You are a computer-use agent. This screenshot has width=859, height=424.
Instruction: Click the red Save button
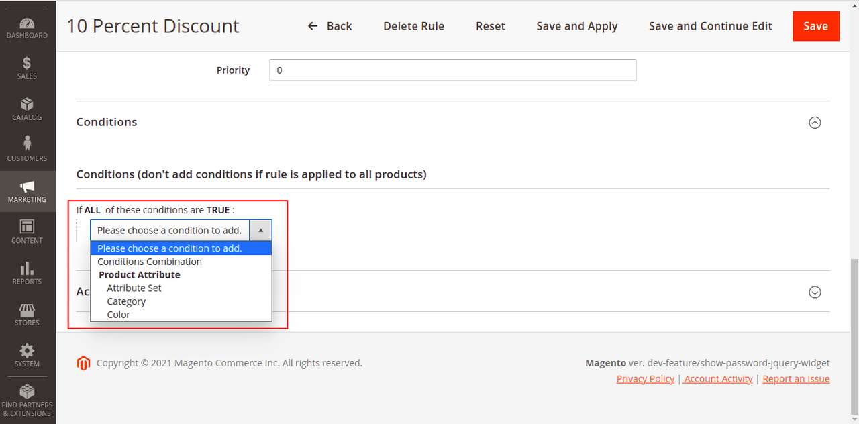click(816, 26)
